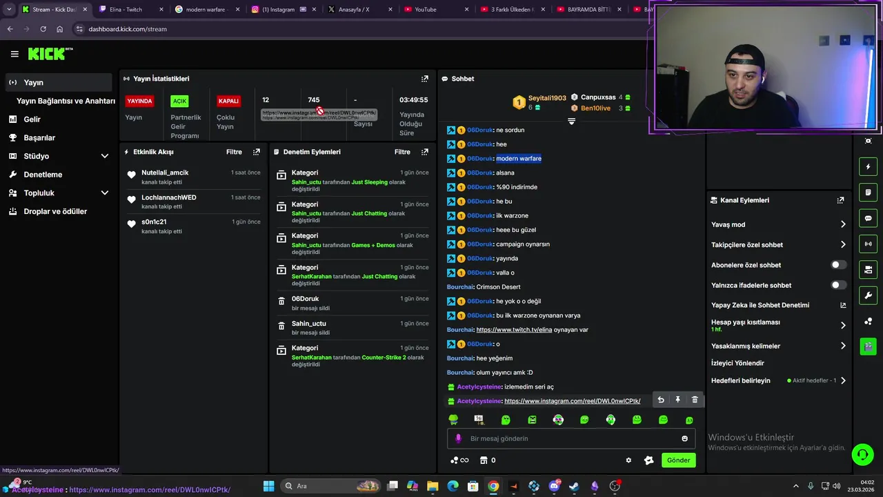This screenshot has height=497, width=883.
Task: Show hidden system tray icons
Action: [x=795, y=486]
